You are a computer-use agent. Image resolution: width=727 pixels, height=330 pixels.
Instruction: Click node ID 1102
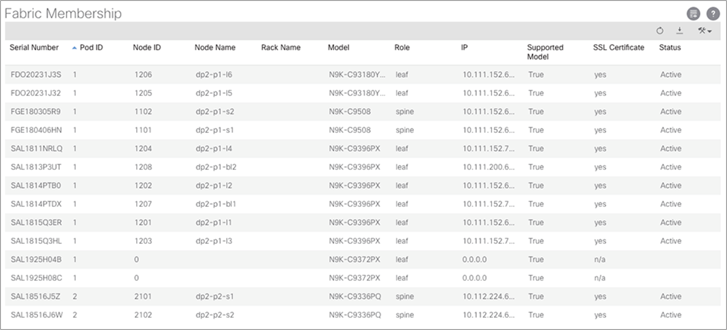(x=143, y=112)
